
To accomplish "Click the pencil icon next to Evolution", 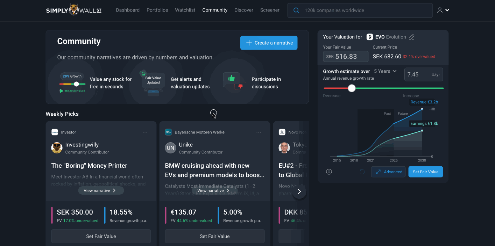I will tap(412, 37).
